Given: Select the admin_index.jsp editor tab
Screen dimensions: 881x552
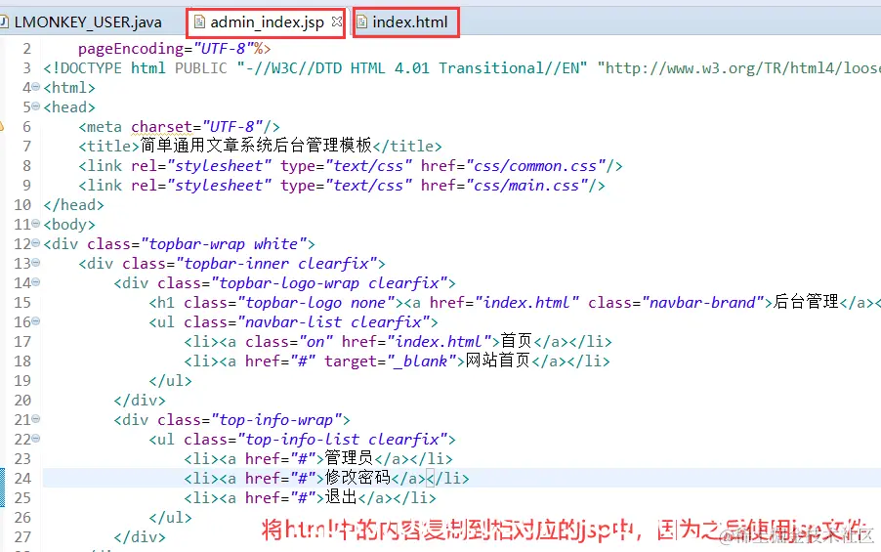Looking at the screenshot, I should click(x=267, y=22).
